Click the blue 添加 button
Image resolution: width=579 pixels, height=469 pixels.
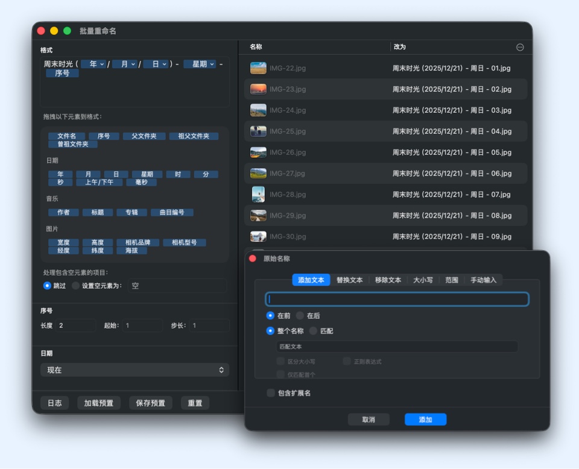(425, 420)
